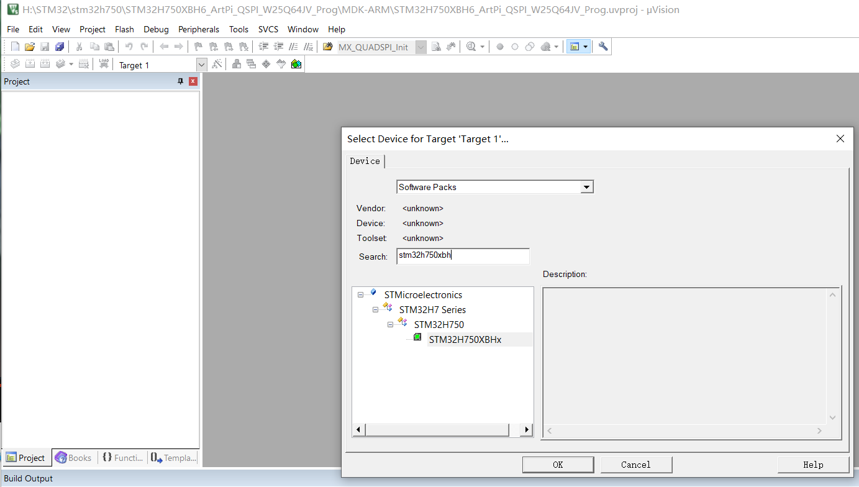Click the Cut scissors icon
Image resolution: width=859 pixels, height=487 pixels.
click(x=79, y=47)
